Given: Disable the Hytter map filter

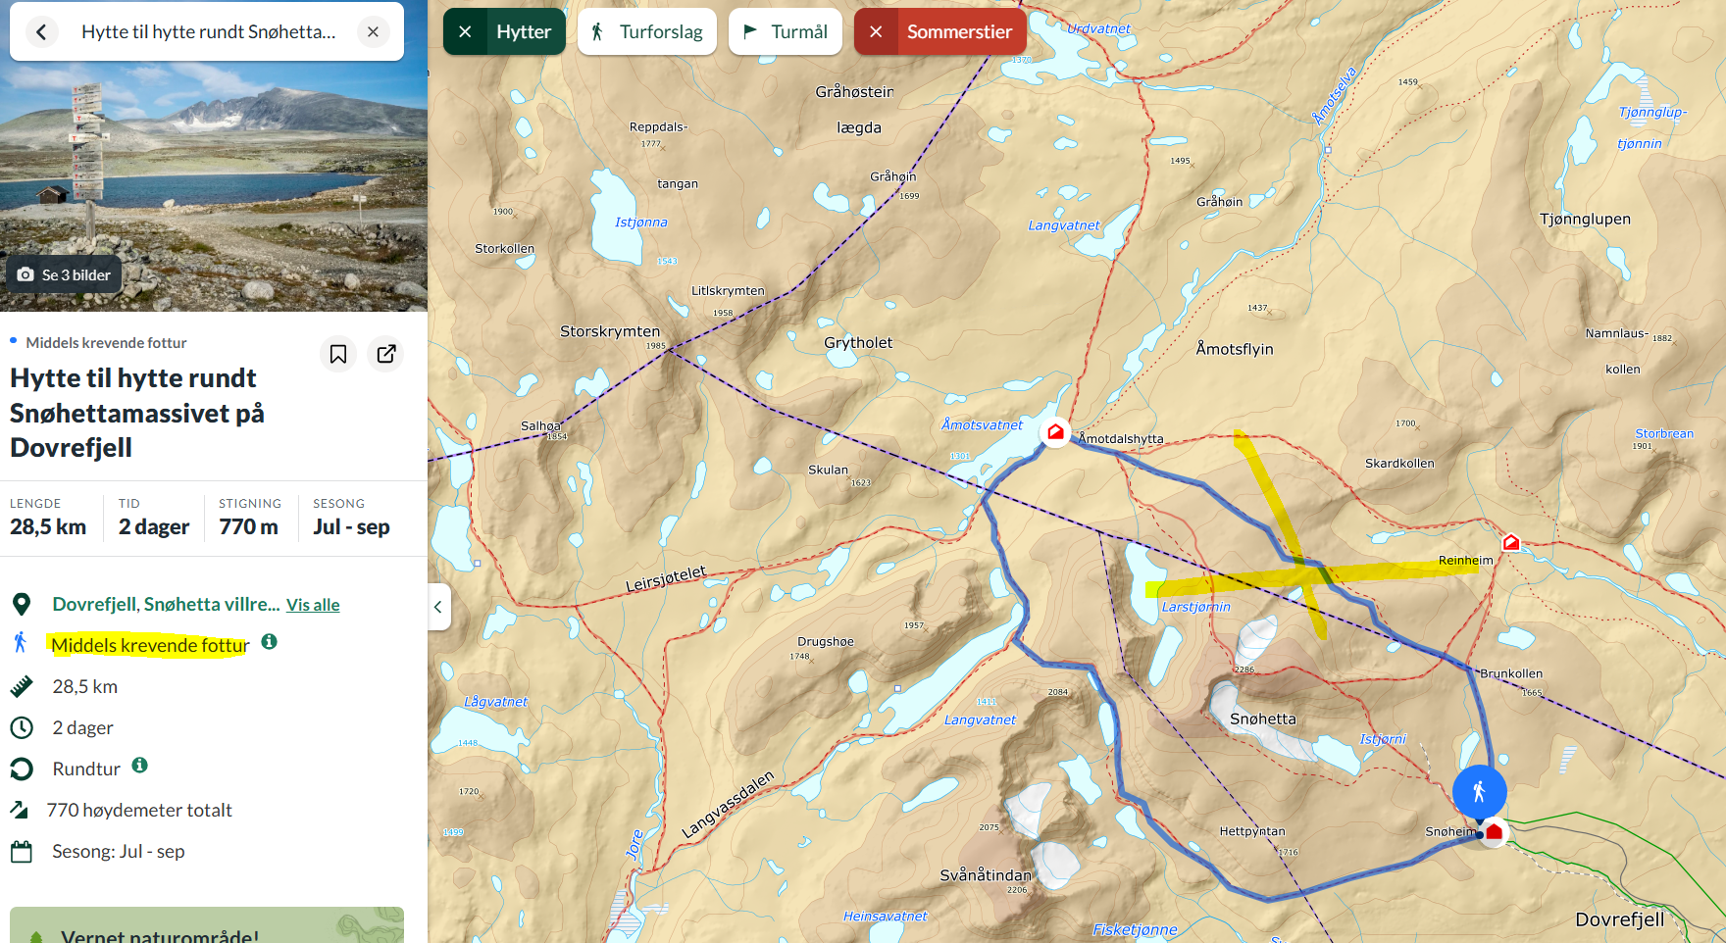Looking at the screenshot, I should pos(466,32).
